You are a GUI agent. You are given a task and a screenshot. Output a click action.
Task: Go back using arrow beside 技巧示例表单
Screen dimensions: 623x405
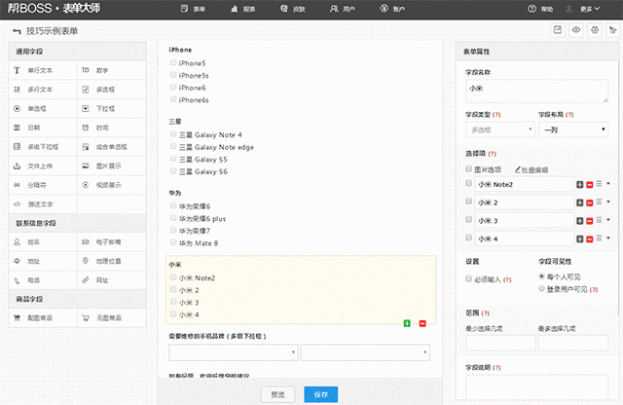point(17,31)
